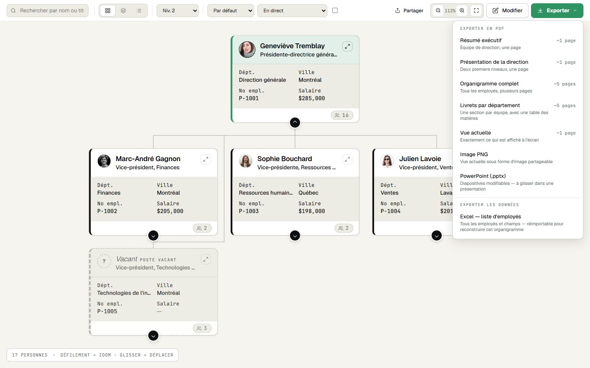Open Marc-André Gagnon's card expand icon
This screenshot has height=368, width=590.
pos(206,159)
